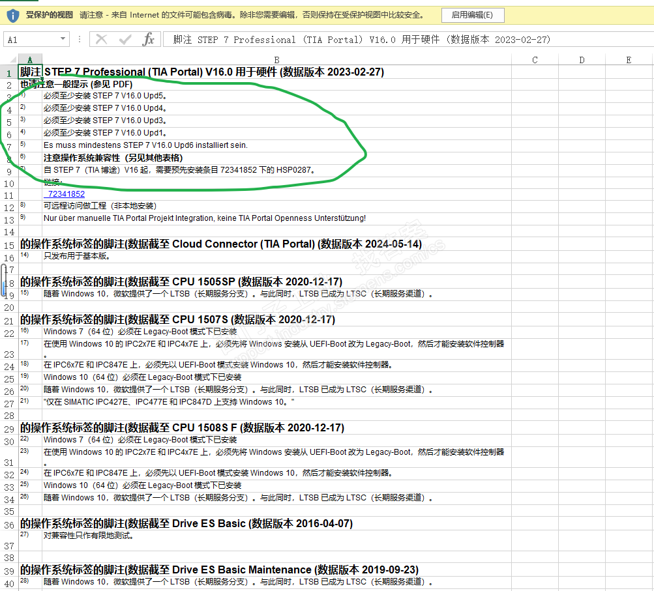Click the formula bar Cancel (X) icon

[101, 40]
